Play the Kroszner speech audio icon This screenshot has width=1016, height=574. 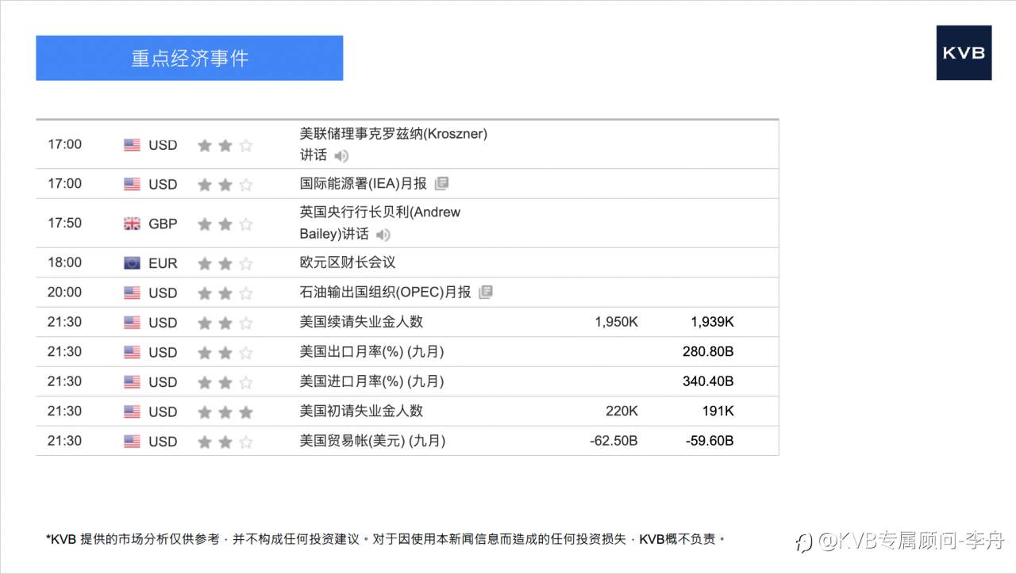(341, 156)
